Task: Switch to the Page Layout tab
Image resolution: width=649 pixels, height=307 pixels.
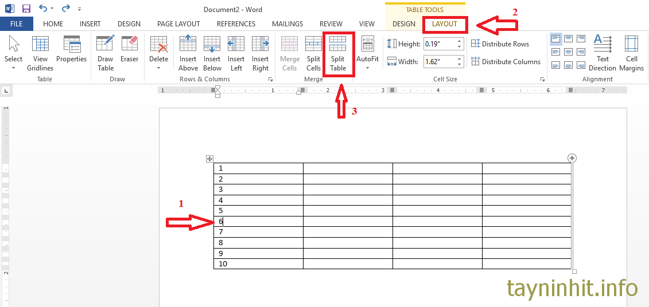Action: pyautogui.click(x=178, y=24)
